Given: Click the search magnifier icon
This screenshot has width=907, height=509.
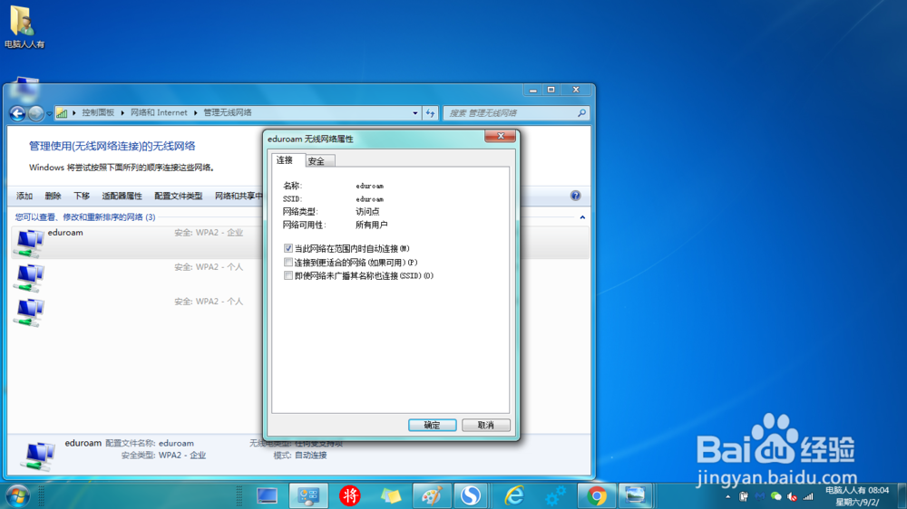Looking at the screenshot, I should 581,113.
